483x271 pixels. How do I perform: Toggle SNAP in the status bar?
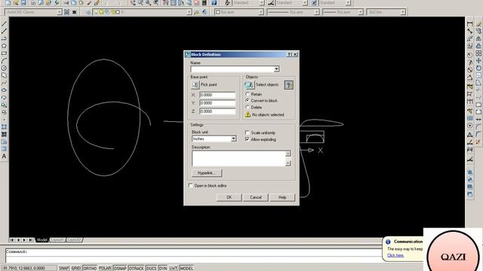click(x=64, y=268)
